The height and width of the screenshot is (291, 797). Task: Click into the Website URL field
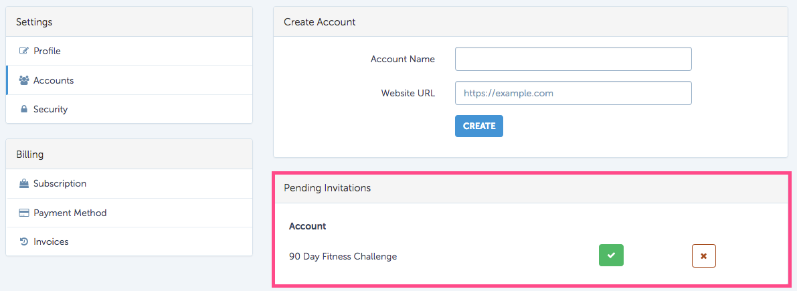click(x=573, y=93)
